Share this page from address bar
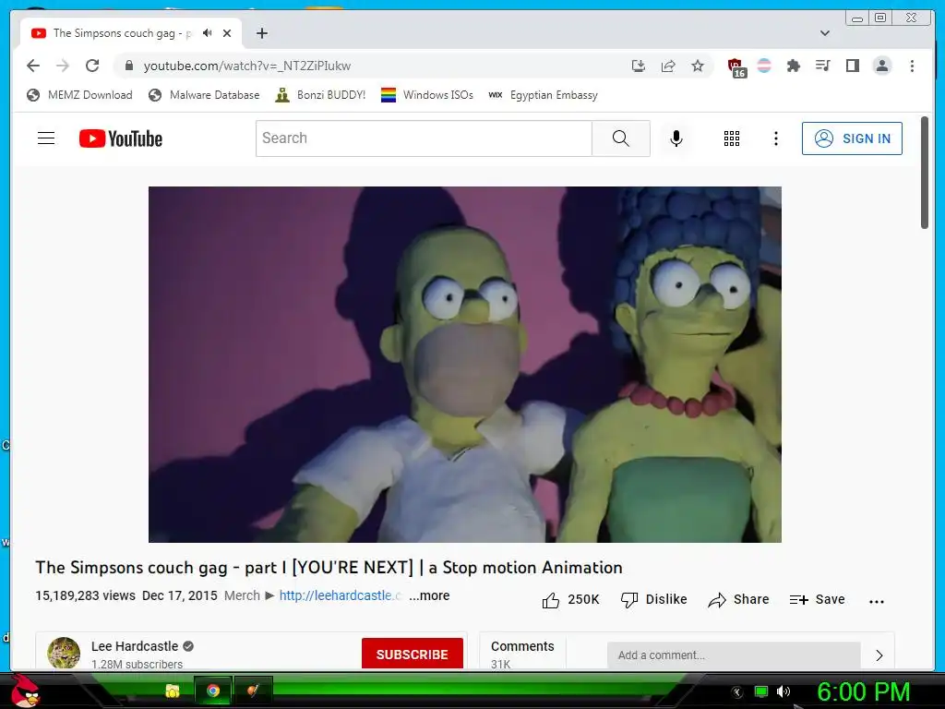Image resolution: width=945 pixels, height=709 pixels. point(668,66)
